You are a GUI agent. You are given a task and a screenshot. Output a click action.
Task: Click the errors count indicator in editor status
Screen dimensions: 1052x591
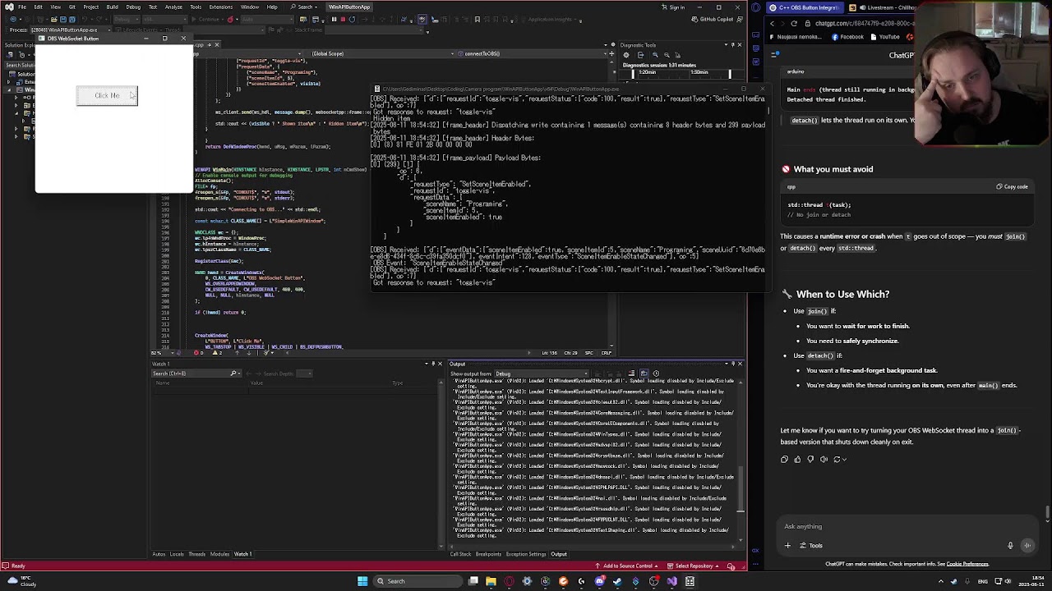[198, 353]
